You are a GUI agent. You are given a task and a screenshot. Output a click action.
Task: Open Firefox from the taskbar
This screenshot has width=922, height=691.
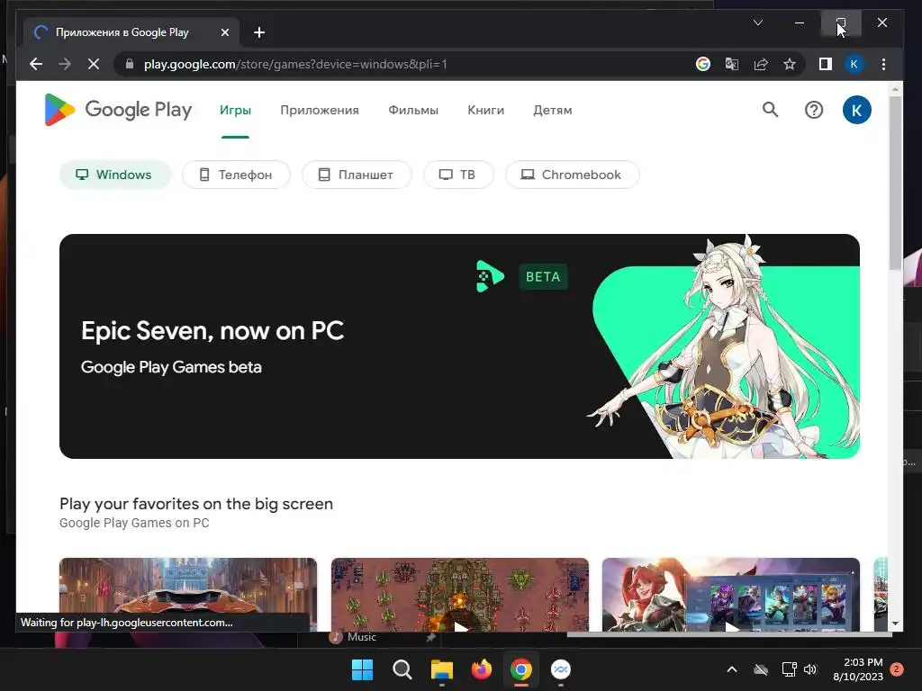482,669
